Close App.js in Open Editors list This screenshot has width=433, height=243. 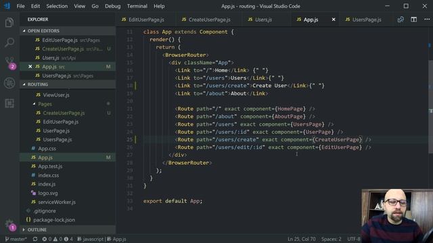click(x=30, y=67)
